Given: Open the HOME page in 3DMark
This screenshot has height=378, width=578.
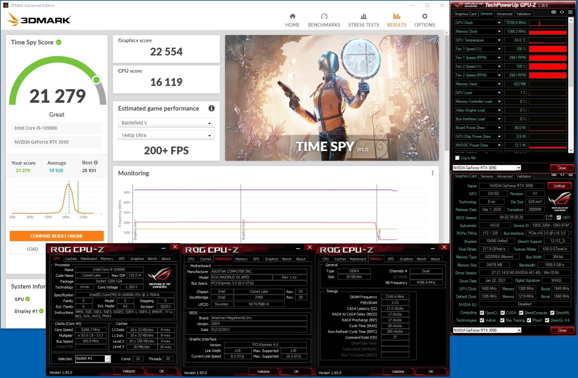Looking at the screenshot, I should tap(292, 20).
